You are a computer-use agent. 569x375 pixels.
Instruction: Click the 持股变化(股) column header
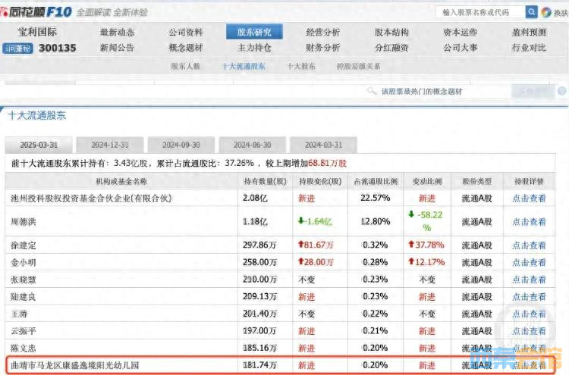[320, 181]
